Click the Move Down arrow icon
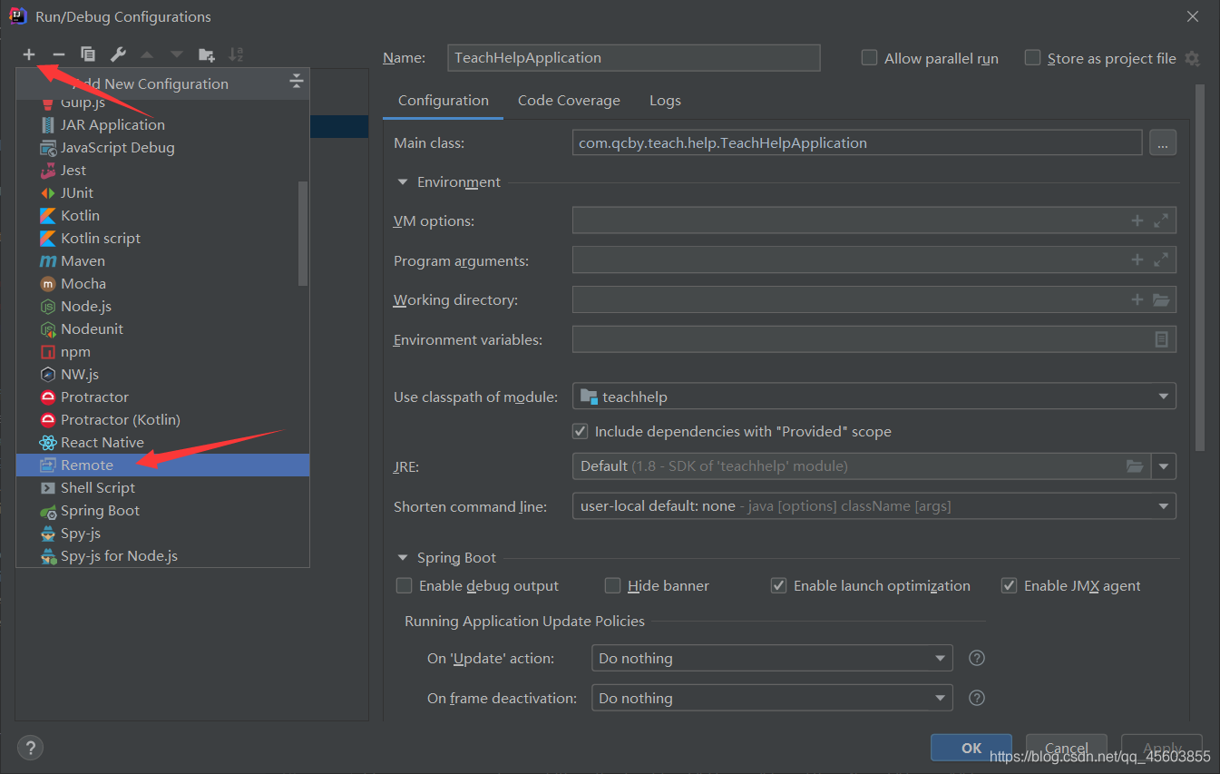 pyautogui.click(x=176, y=54)
